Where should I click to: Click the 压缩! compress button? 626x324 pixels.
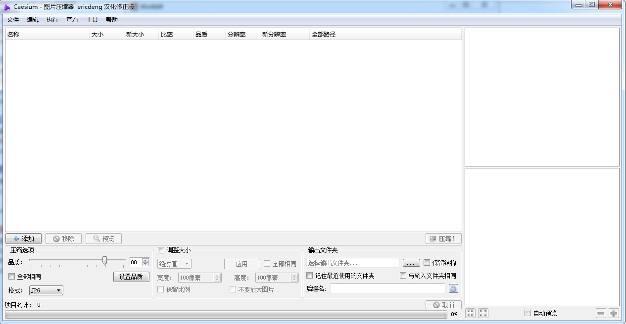[x=443, y=239]
